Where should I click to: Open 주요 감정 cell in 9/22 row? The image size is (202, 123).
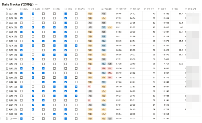click(108, 109)
